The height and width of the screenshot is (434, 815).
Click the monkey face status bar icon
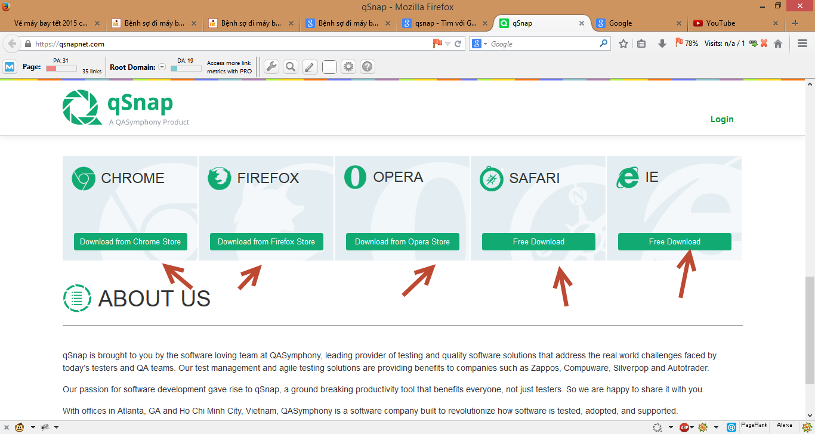click(20, 427)
